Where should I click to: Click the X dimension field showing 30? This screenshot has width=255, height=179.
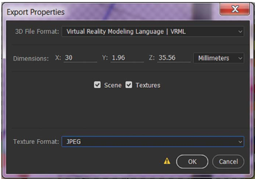(x=80, y=58)
